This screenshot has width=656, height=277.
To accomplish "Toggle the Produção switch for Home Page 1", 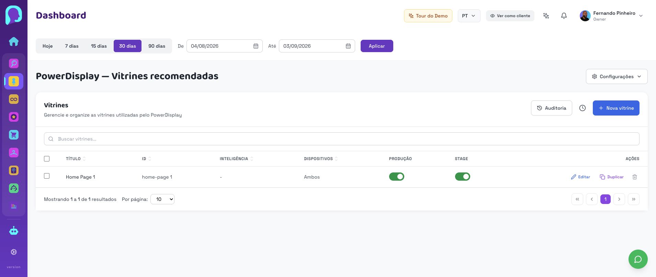I will pos(397,177).
